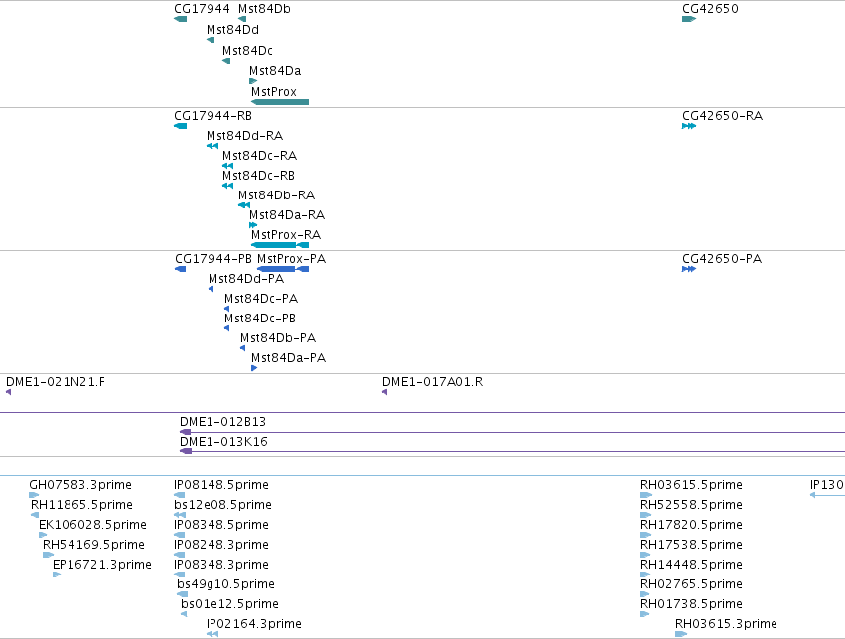The height and width of the screenshot is (639, 845).
Task: Select the Mst84Dd gene label
Action: point(232,30)
